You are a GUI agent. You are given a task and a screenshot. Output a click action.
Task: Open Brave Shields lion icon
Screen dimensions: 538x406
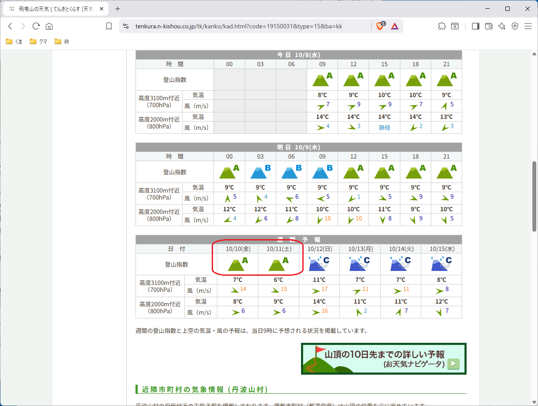point(380,26)
